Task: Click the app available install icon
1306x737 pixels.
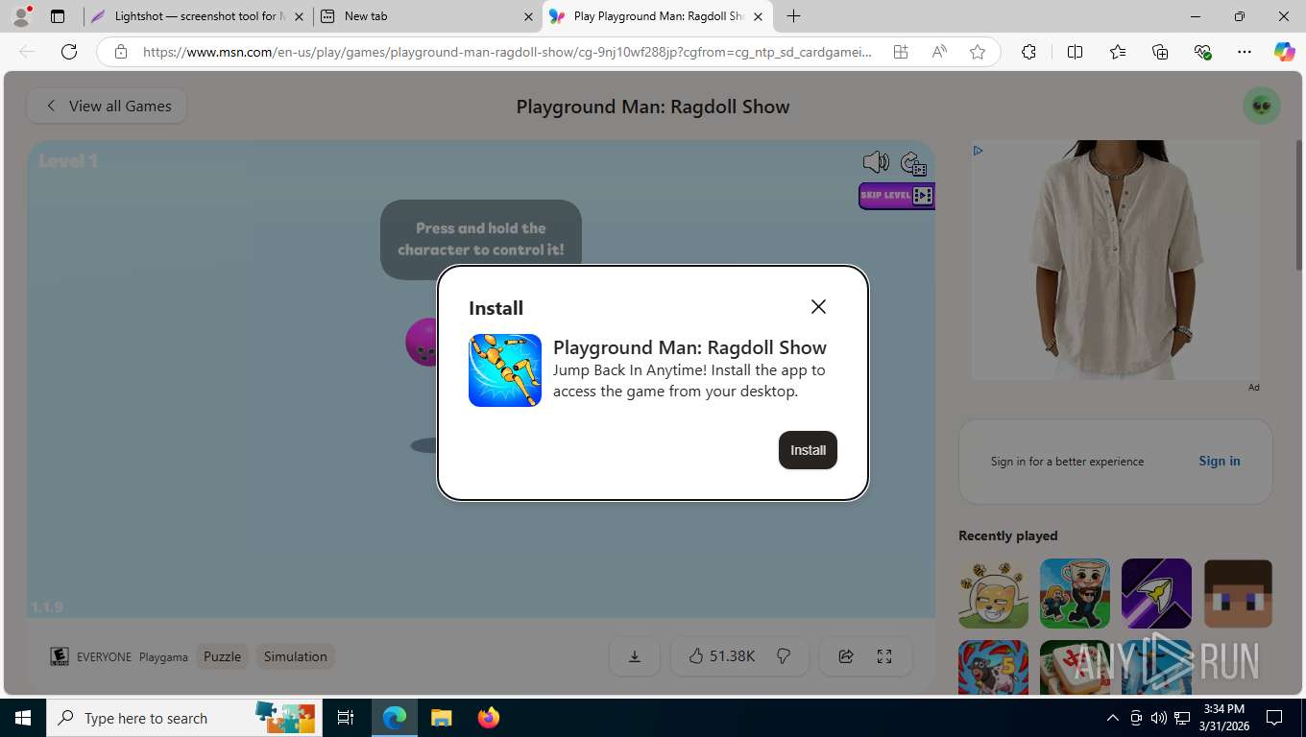Action: [x=901, y=52]
